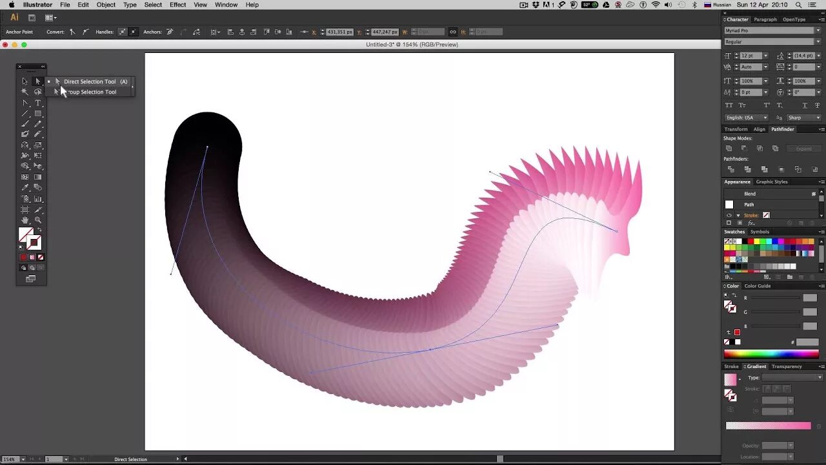Select the Zoom tool
Screen dimensions: 826x465
tap(37, 220)
